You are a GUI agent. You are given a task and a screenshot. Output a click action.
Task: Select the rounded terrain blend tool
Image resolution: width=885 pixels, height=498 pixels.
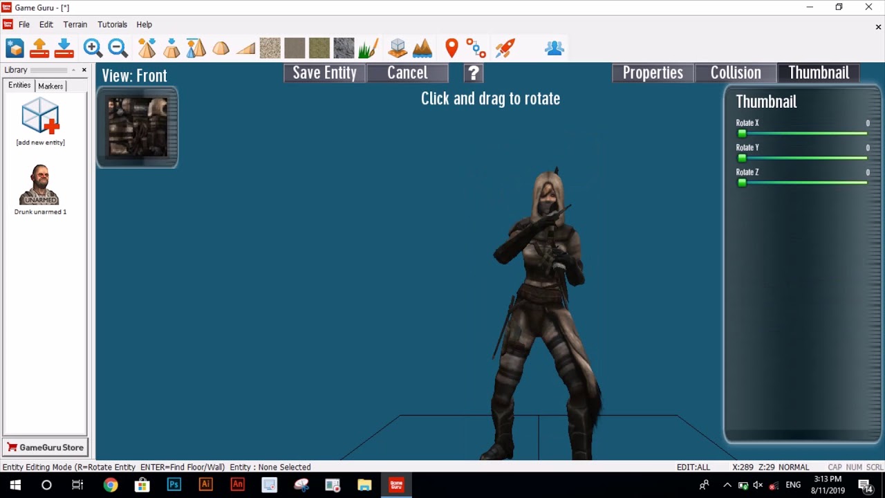[x=221, y=48]
